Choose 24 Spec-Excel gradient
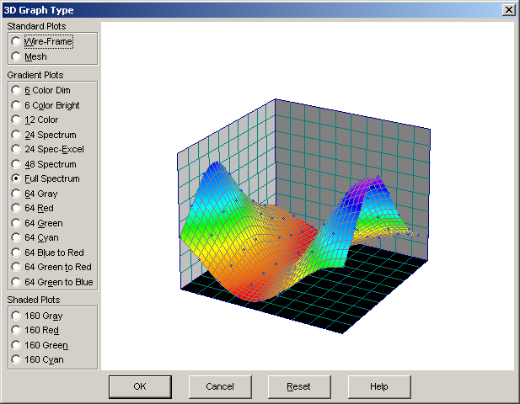 pyautogui.click(x=48, y=149)
